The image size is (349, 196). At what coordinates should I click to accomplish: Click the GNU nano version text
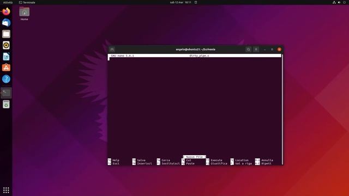point(122,56)
